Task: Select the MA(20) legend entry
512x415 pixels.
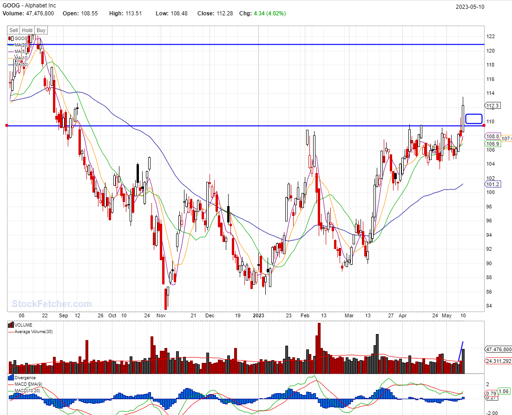Action: point(18,45)
